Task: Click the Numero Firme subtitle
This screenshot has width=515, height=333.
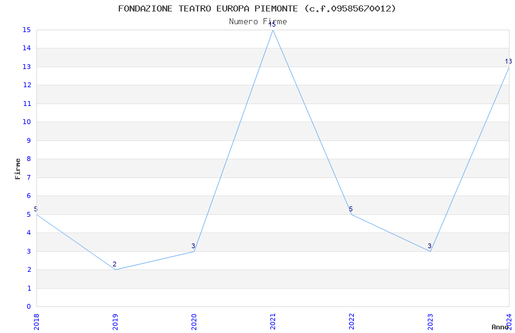Action: [258, 22]
